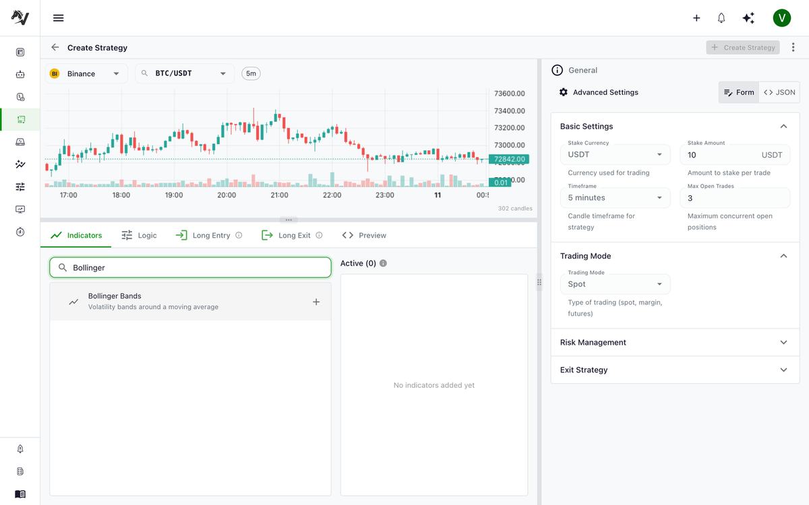Switch settings view to JSON
The image size is (809, 505).
click(x=779, y=92)
